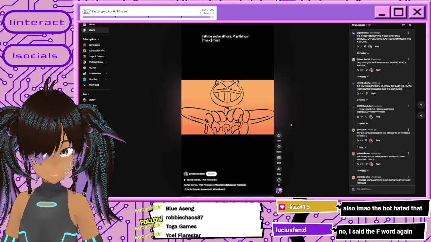Click the Short's animation video frame
The width and height of the screenshot is (431, 242).
point(228,107)
